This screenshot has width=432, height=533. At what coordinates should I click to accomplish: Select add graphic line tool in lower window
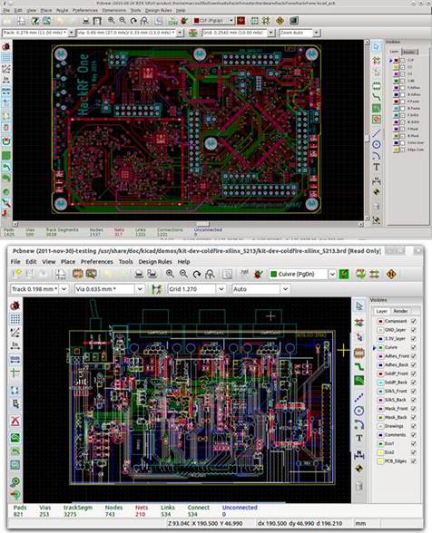[359, 397]
